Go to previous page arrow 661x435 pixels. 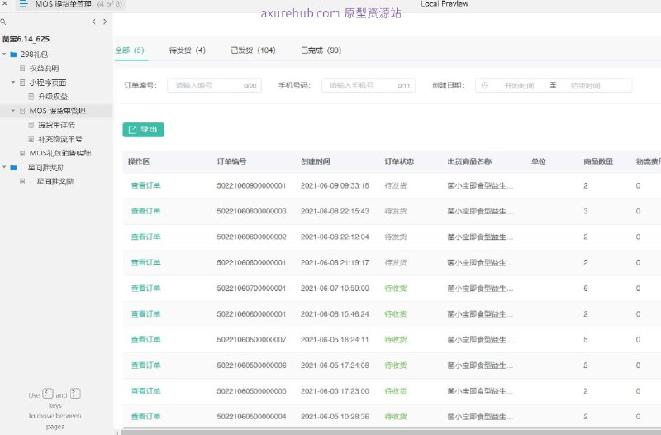tap(93, 22)
